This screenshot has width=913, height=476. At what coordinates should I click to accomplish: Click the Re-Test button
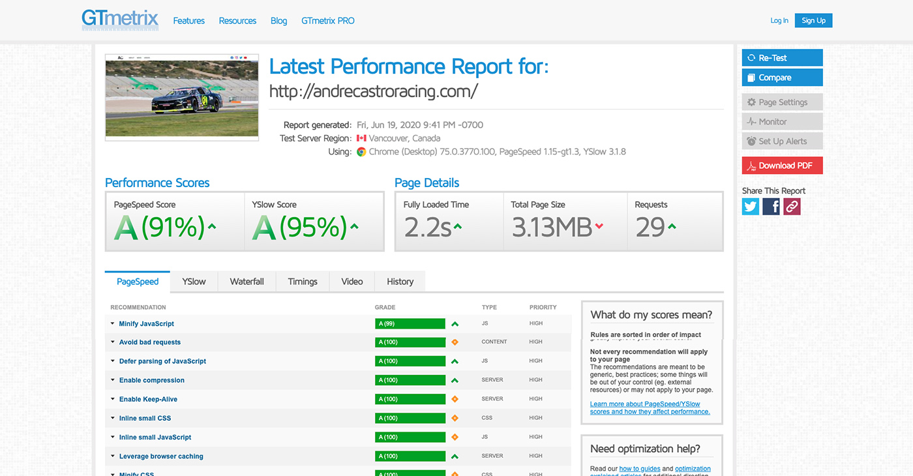[782, 58]
